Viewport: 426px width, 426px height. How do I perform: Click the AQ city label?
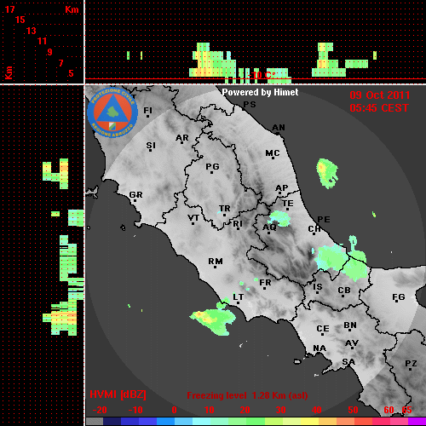coord(269,227)
